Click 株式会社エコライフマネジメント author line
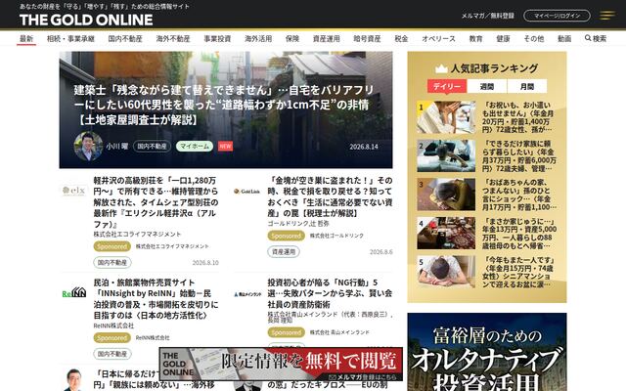Viewport: 626px width, 391px height. pyautogui.click(x=137, y=235)
